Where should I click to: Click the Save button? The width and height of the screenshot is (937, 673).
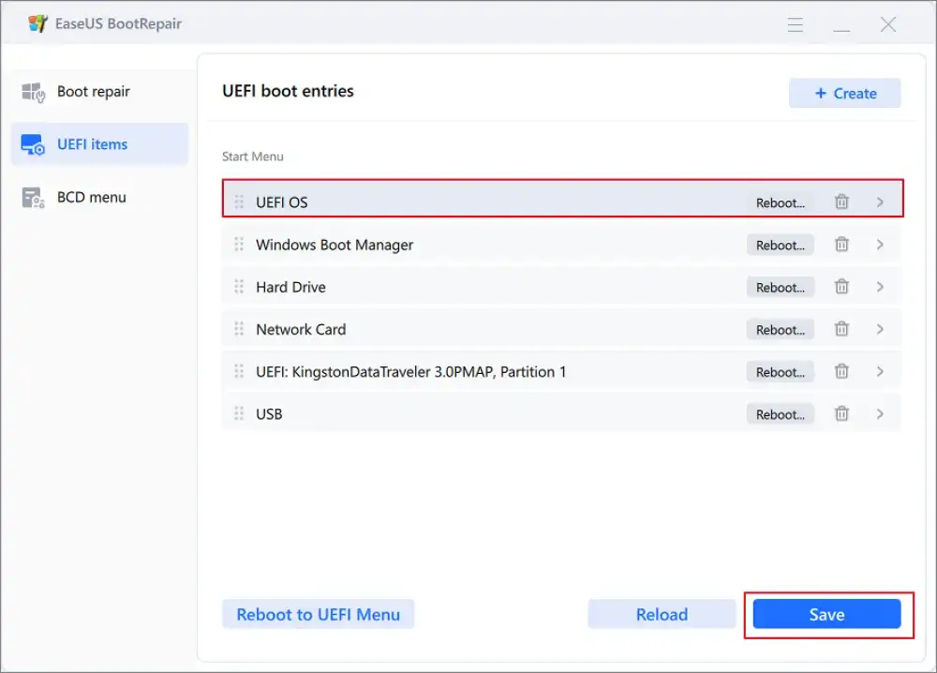827,614
